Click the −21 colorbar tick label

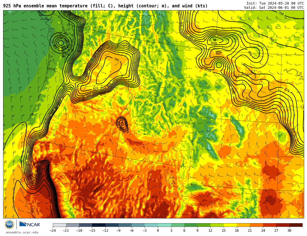point(66,231)
